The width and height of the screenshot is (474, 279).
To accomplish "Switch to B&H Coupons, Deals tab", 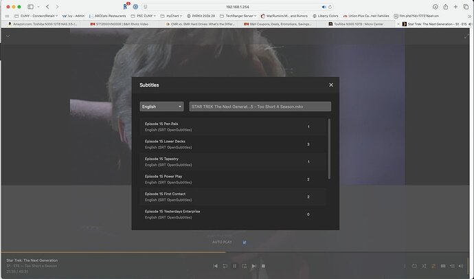I will (278, 24).
